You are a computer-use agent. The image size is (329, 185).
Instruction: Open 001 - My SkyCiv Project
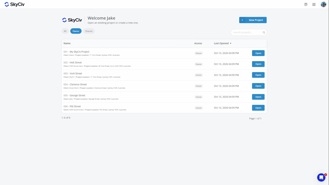tap(258, 53)
